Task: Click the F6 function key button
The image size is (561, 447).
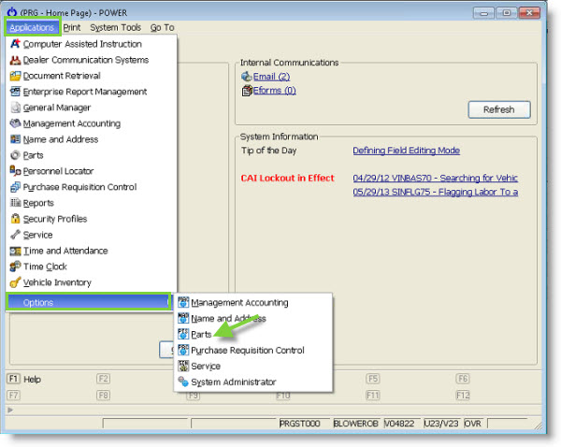Action: click(462, 379)
